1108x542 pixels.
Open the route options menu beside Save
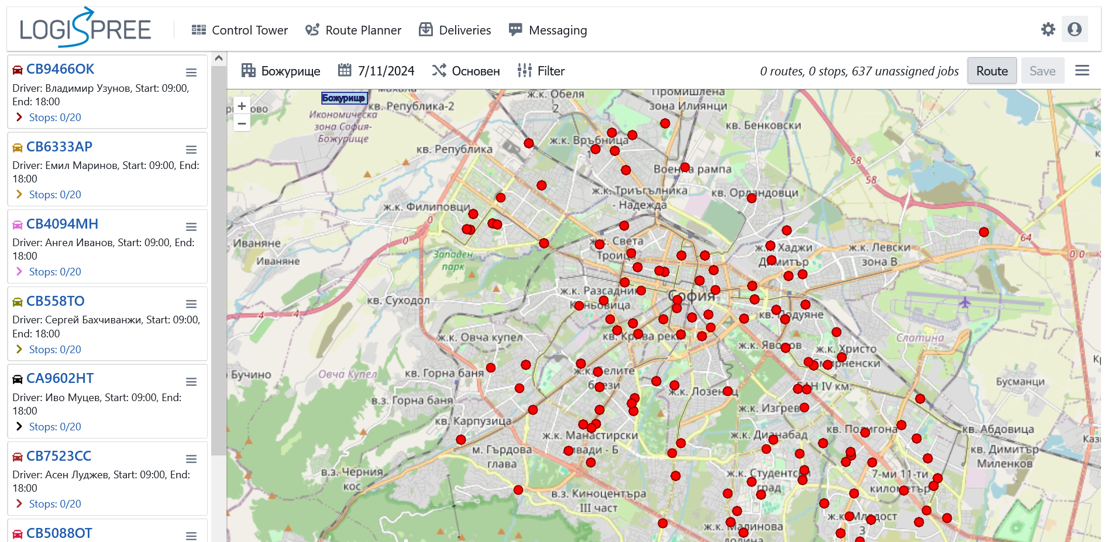(x=1082, y=71)
